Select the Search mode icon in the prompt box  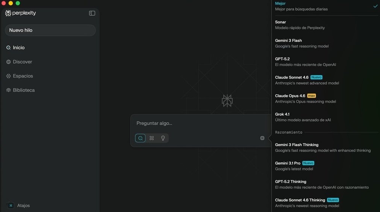(140, 138)
